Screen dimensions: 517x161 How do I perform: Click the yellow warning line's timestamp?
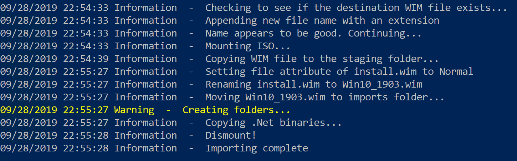[54, 110]
